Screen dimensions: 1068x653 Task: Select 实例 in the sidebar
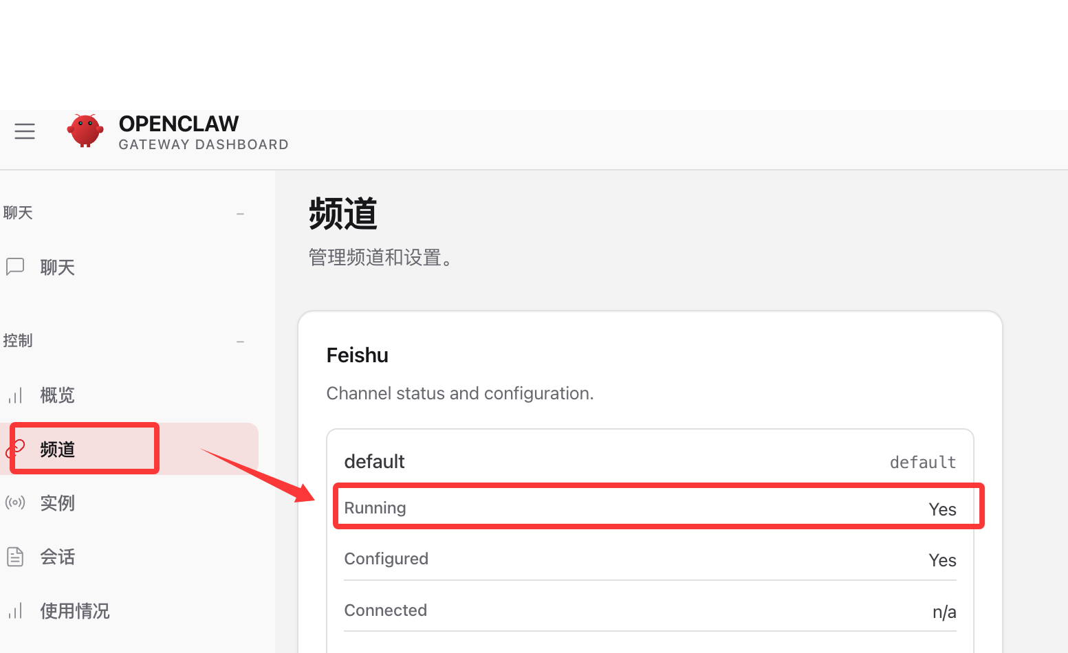pyautogui.click(x=58, y=503)
